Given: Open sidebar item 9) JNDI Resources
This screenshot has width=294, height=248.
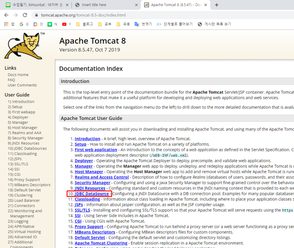Looking at the screenshot, I should tap(24, 144).
